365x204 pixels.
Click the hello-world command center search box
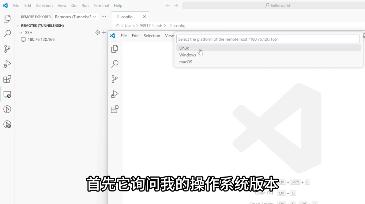coord(274,5)
